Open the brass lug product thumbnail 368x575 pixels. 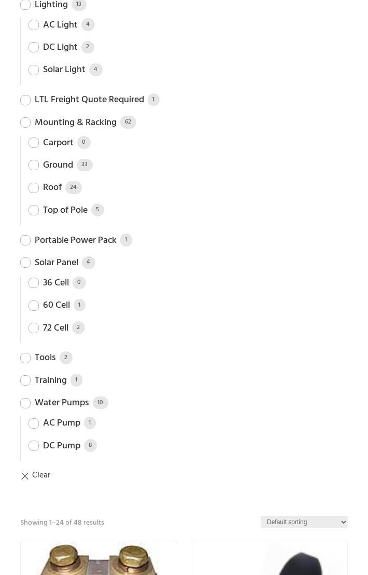tap(98, 558)
